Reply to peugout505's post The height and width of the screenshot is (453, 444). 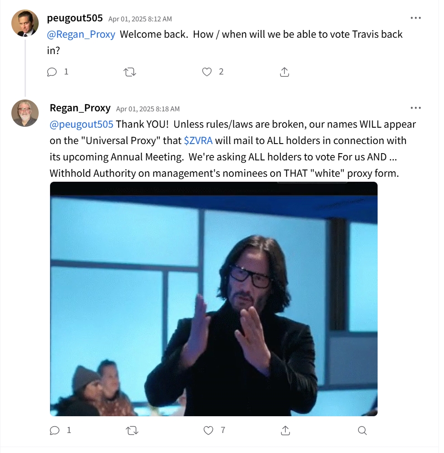(52, 72)
